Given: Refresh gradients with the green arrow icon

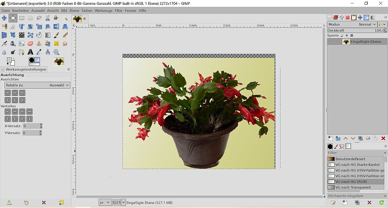Looking at the screenshot, I should [x=382, y=202].
